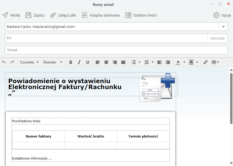The width and height of the screenshot is (233, 166).
Task: Click the scroll down arrow
Action: click(231, 163)
